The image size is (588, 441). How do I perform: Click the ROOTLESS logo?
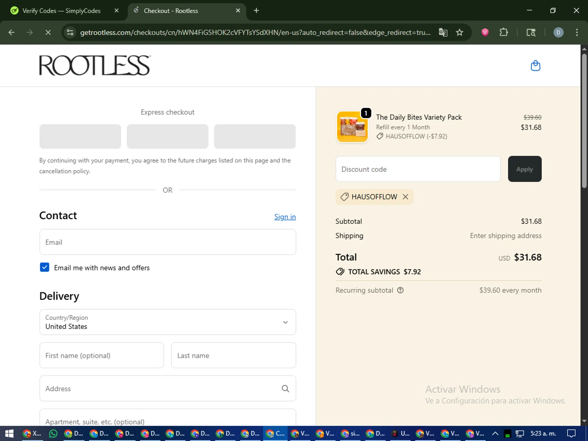click(95, 65)
